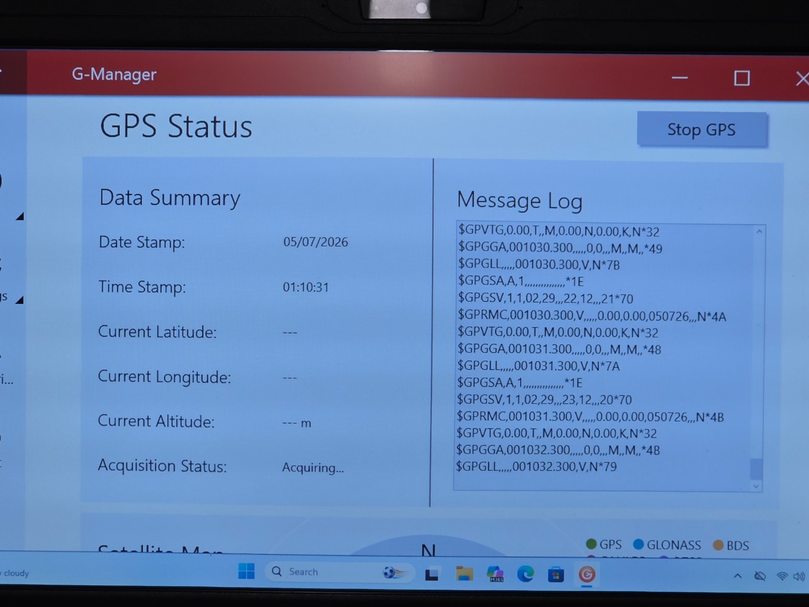Open Task View from the taskbar
This screenshot has width=809, height=607.
click(x=431, y=574)
